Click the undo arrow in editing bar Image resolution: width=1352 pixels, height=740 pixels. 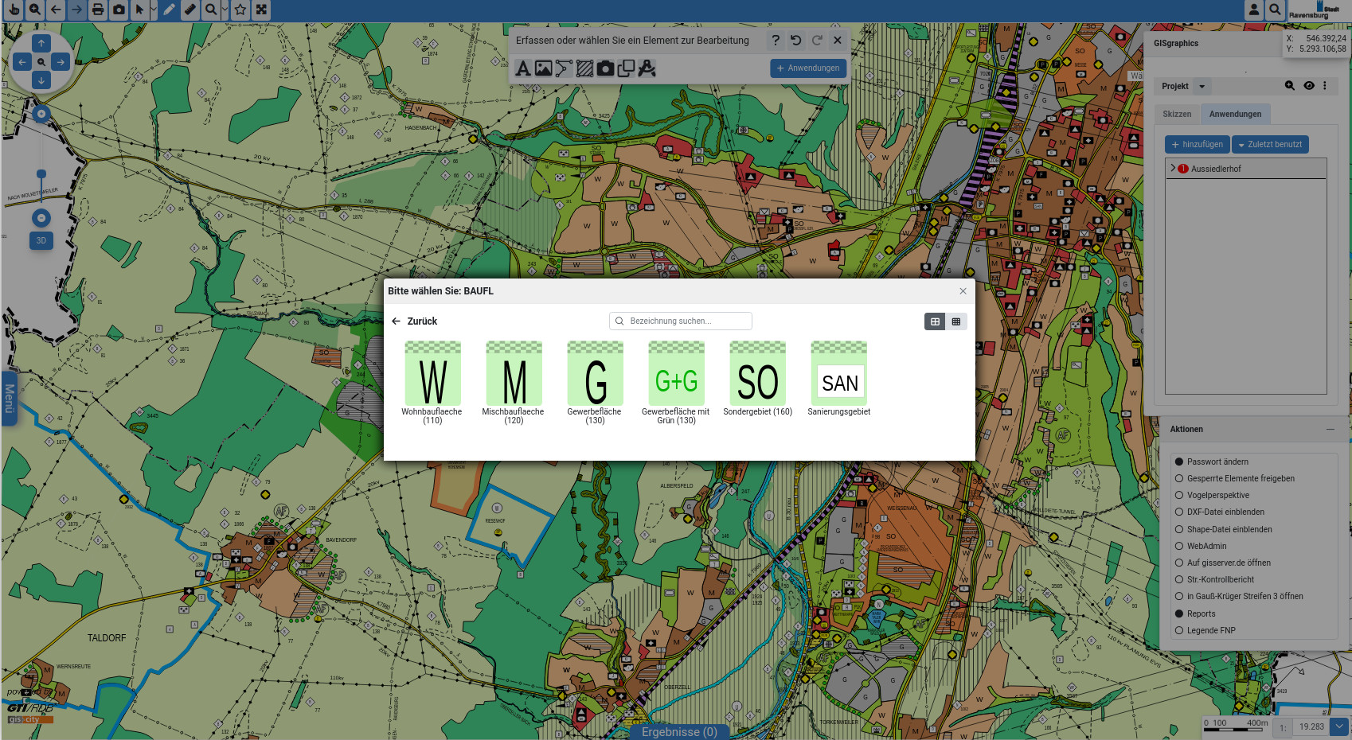pos(795,40)
